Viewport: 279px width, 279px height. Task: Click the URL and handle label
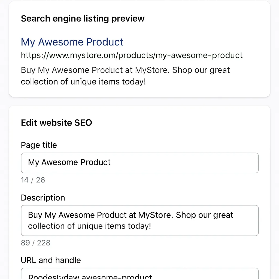point(51,260)
